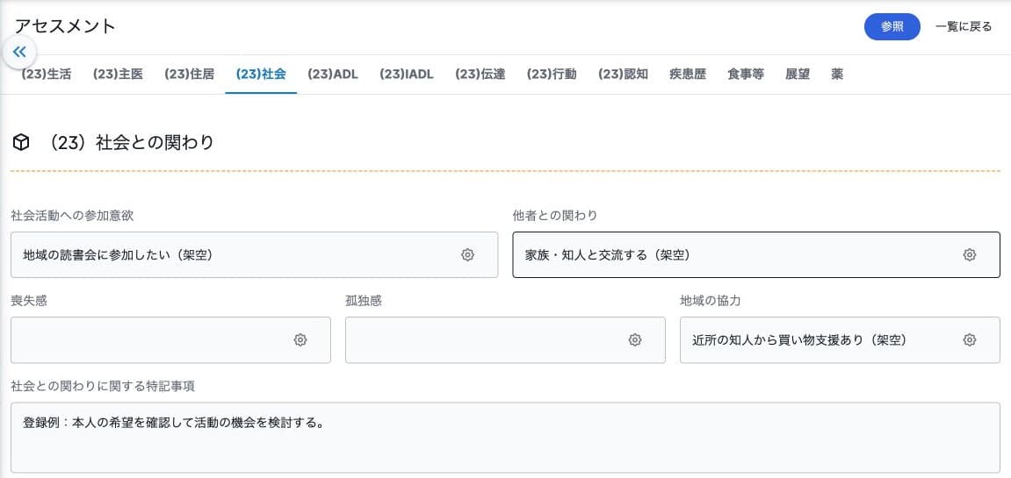The height and width of the screenshot is (478, 1011).
Task: Click the (23)社会との関わり section heading
Action: [130, 142]
